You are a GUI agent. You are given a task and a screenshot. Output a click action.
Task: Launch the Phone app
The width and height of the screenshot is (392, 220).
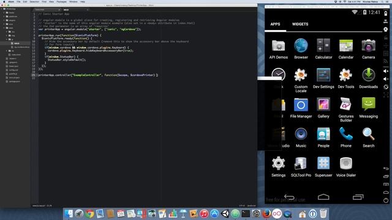click(346, 137)
